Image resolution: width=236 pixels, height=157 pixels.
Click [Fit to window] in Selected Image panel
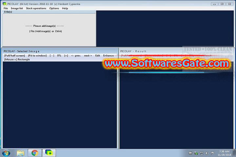coord(37,56)
